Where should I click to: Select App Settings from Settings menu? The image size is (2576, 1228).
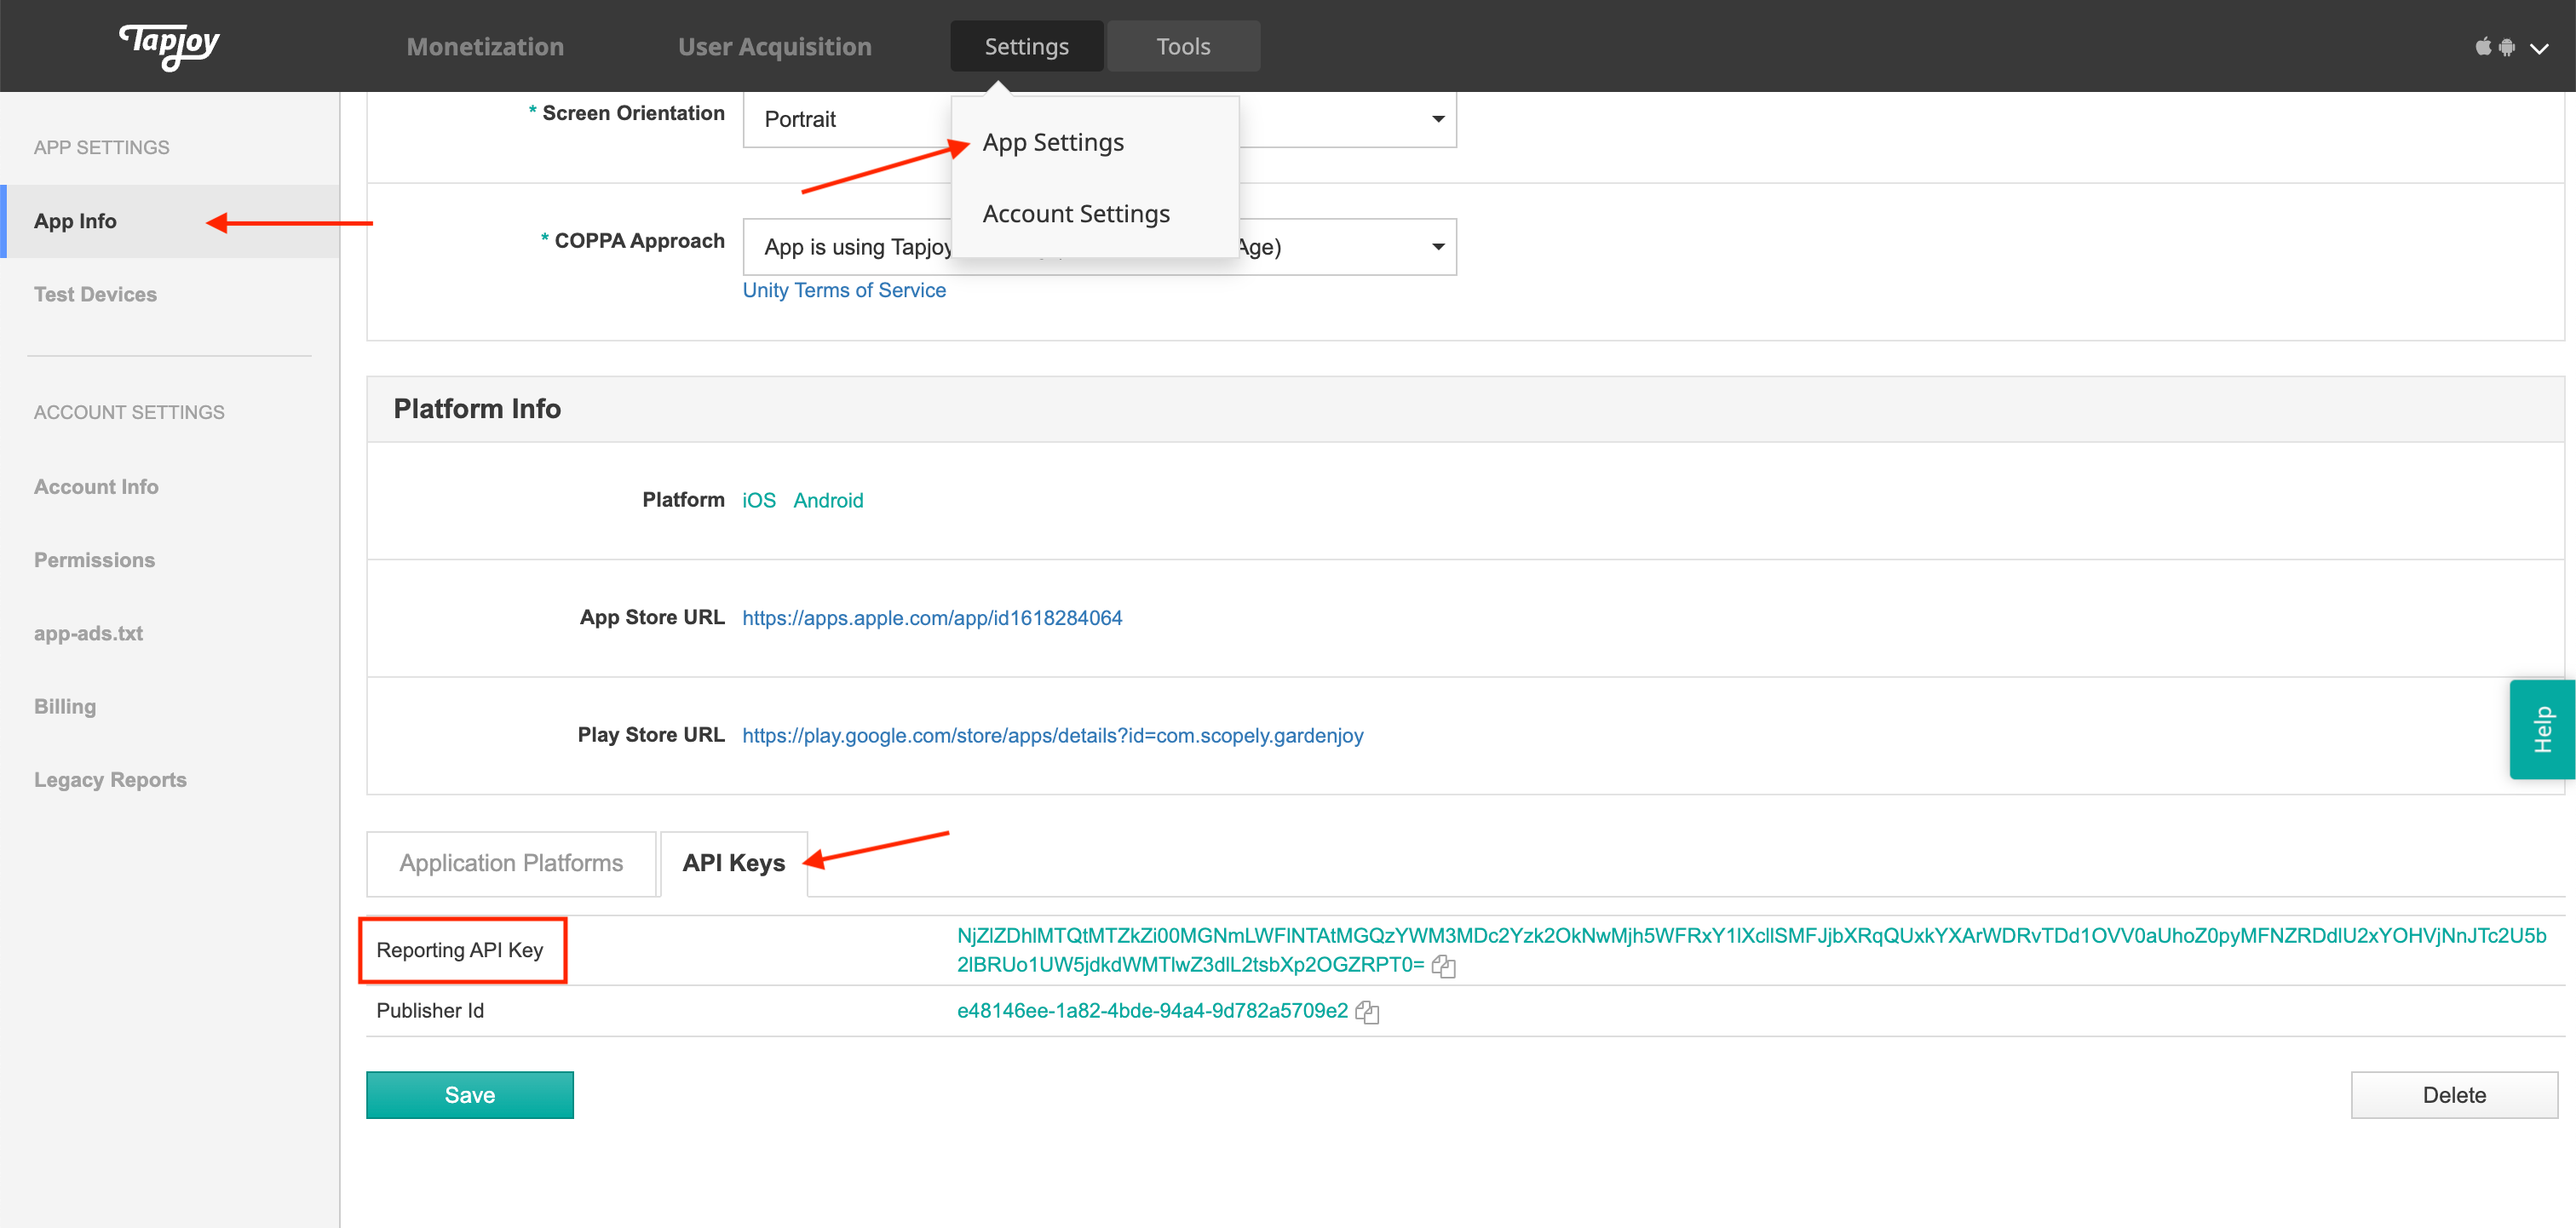coord(1053,142)
